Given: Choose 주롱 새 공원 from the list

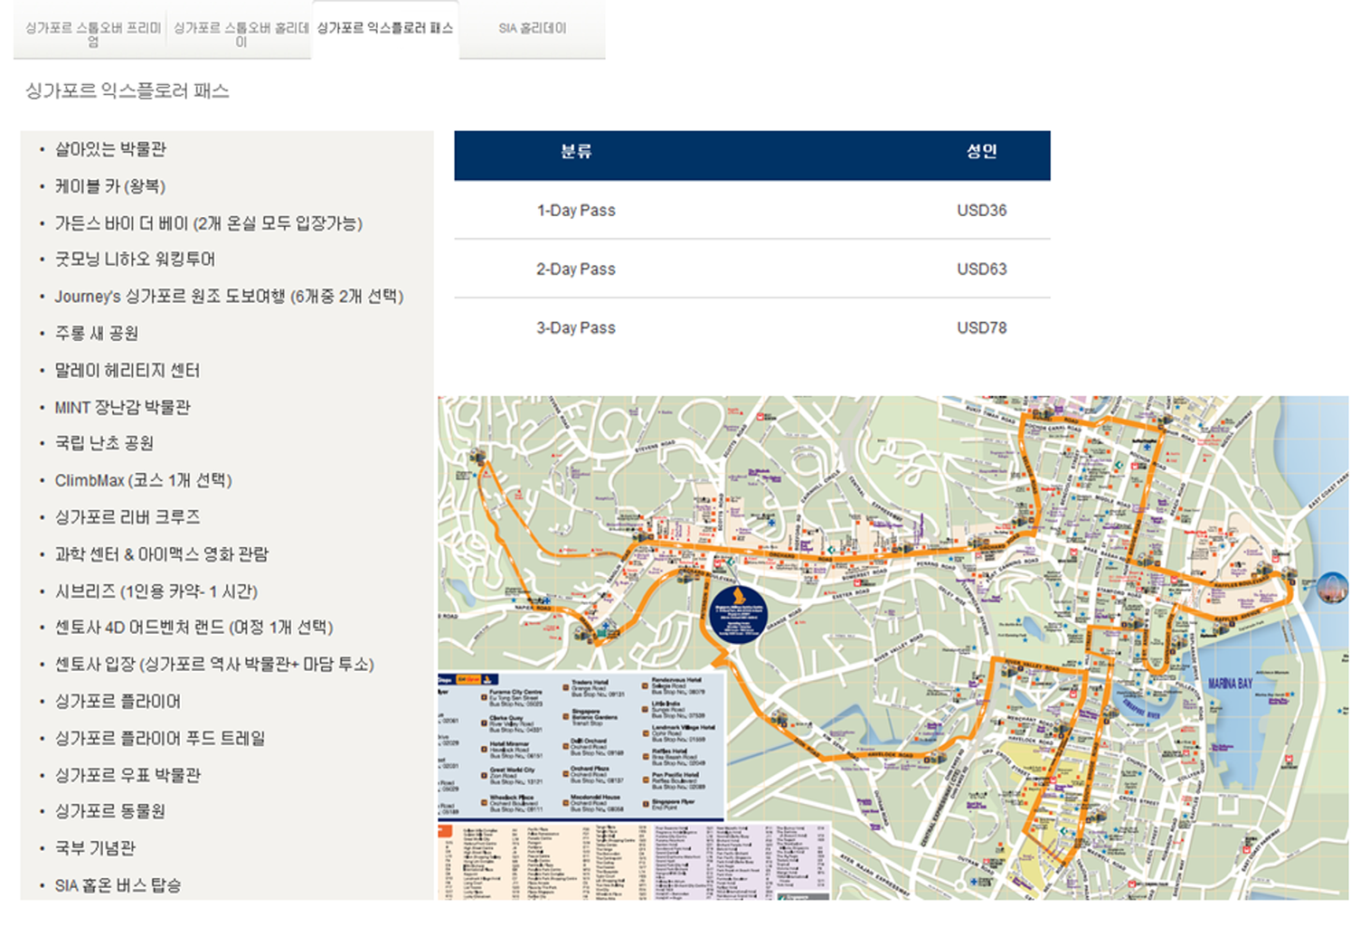Looking at the screenshot, I should pos(97,334).
